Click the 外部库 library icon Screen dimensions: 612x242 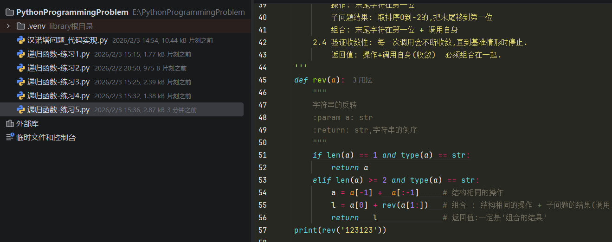tap(10, 124)
